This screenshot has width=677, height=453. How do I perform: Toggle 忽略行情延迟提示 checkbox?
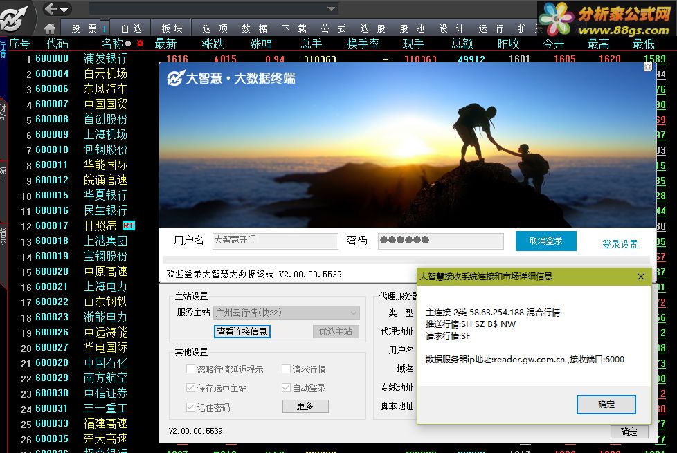190,369
